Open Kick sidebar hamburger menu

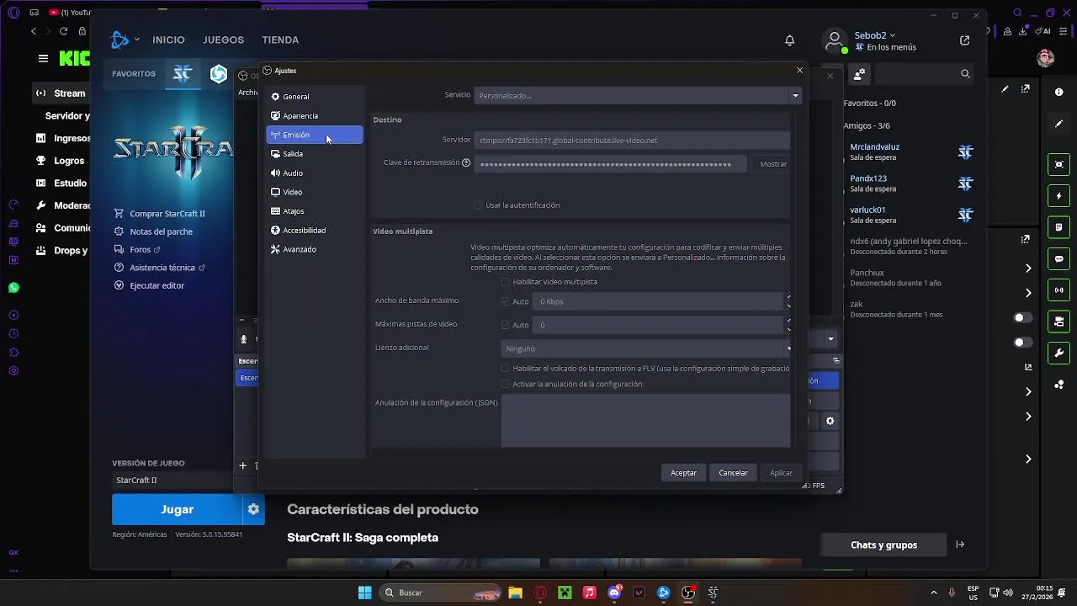(43, 58)
